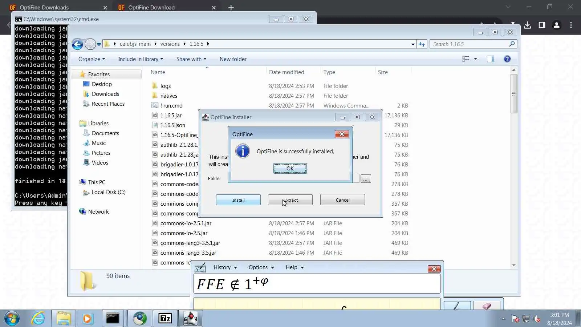Screen dimensions: 581x327
Task: Click OK in the OptiFine success dialog
Action: click(x=290, y=168)
